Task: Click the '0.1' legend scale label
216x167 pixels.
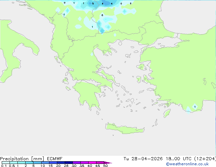Action: pos(4,166)
